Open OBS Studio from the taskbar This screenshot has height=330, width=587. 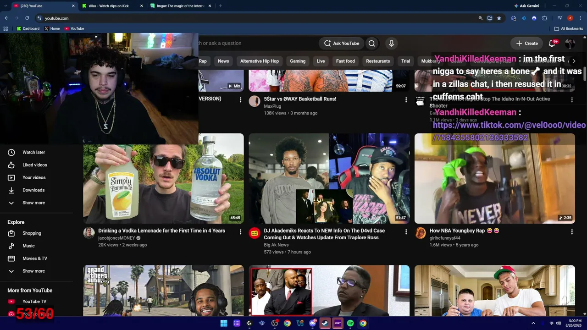point(275,323)
